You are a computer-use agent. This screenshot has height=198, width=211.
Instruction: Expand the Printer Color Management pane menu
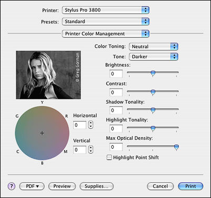(105, 34)
